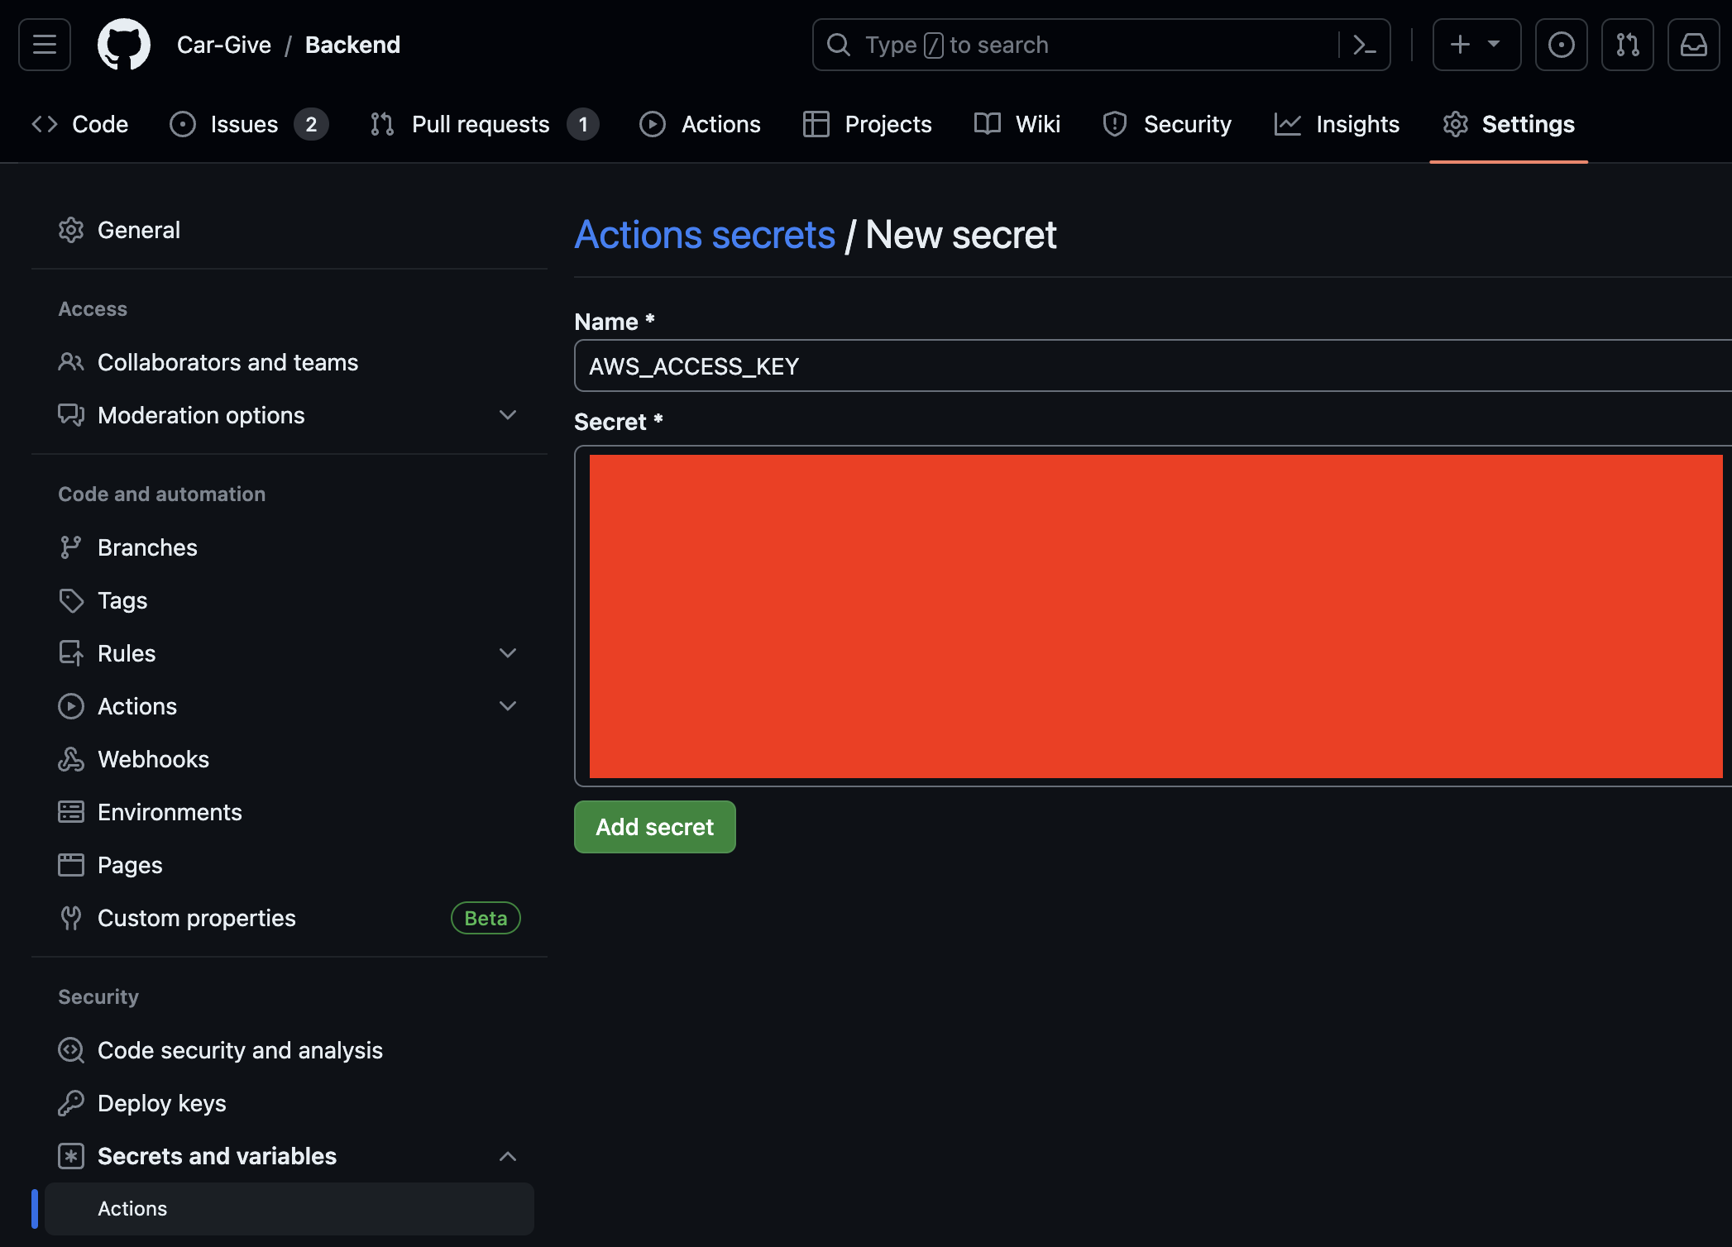1732x1247 pixels.
Task: Click the Code security scan icon
Action: click(71, 1050)
